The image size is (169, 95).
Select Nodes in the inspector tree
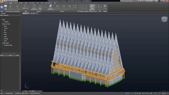tap(5, 41)
